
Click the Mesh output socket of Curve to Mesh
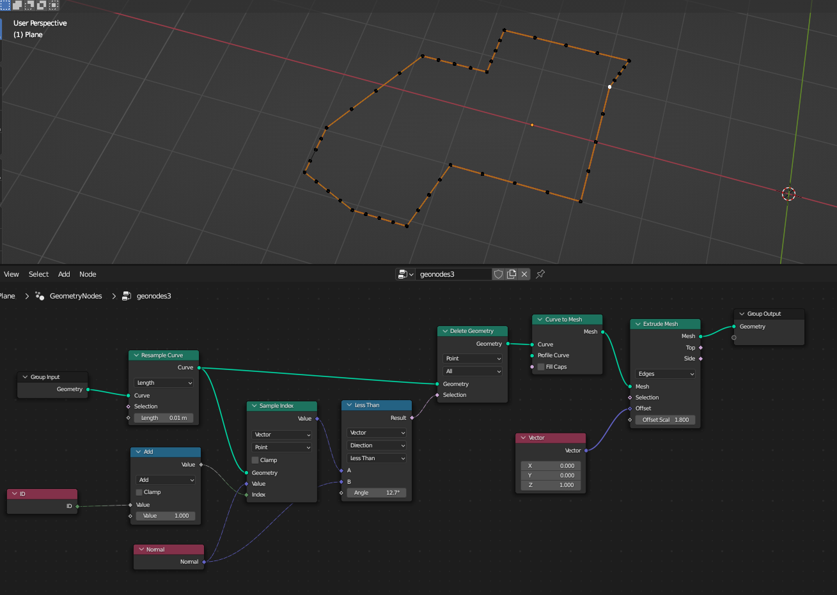pos(602,332)
